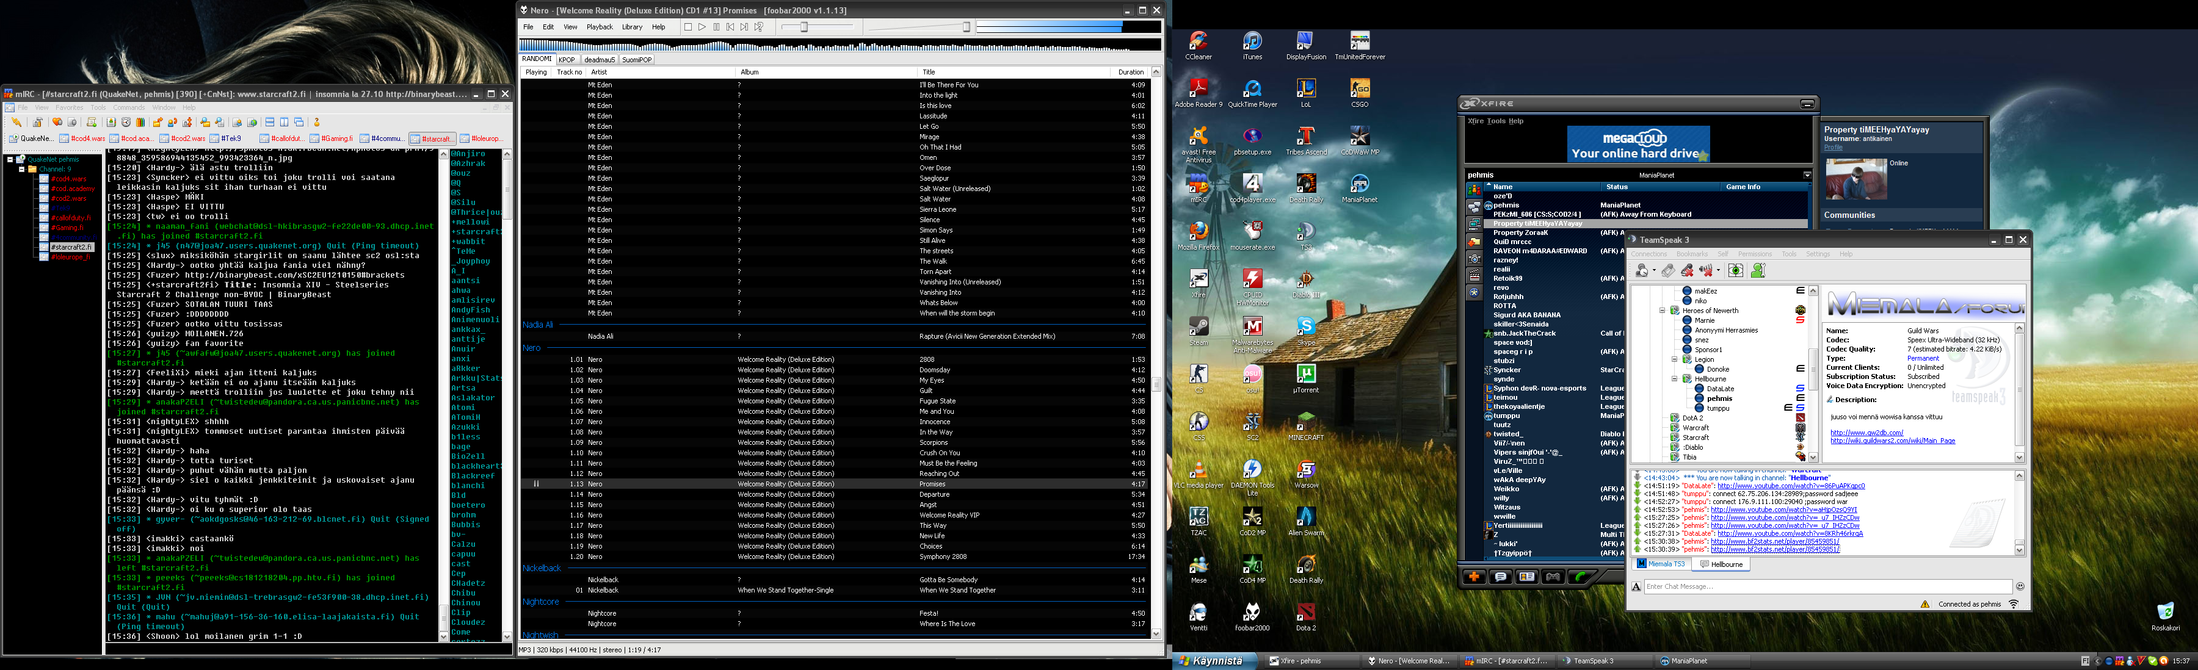Click Xfire gamepad games button
Screen dimensions: 2198x670
[x=1553, y=577]
